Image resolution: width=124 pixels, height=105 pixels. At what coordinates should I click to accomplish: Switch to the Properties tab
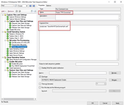(x=42, y=6)
